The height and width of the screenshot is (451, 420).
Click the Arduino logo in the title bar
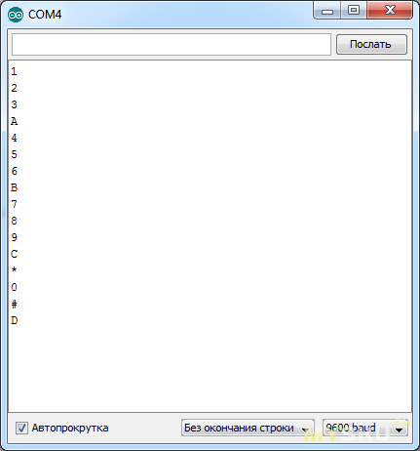(16, 15)
